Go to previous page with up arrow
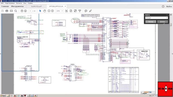The height and width of the screenshot is (97, 173). [x=22, y=11]
